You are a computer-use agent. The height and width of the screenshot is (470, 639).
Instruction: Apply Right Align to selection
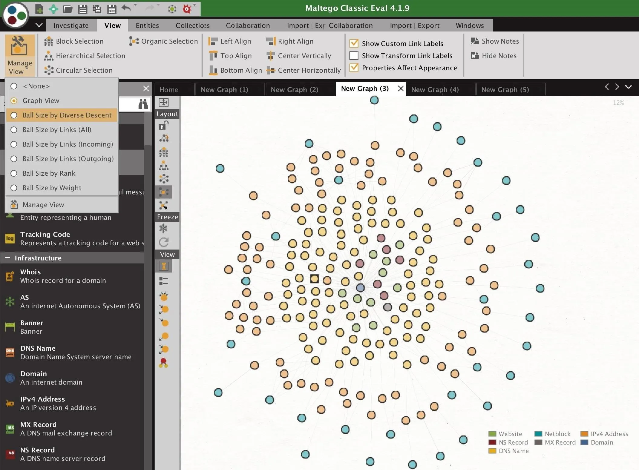click(290, 41)
